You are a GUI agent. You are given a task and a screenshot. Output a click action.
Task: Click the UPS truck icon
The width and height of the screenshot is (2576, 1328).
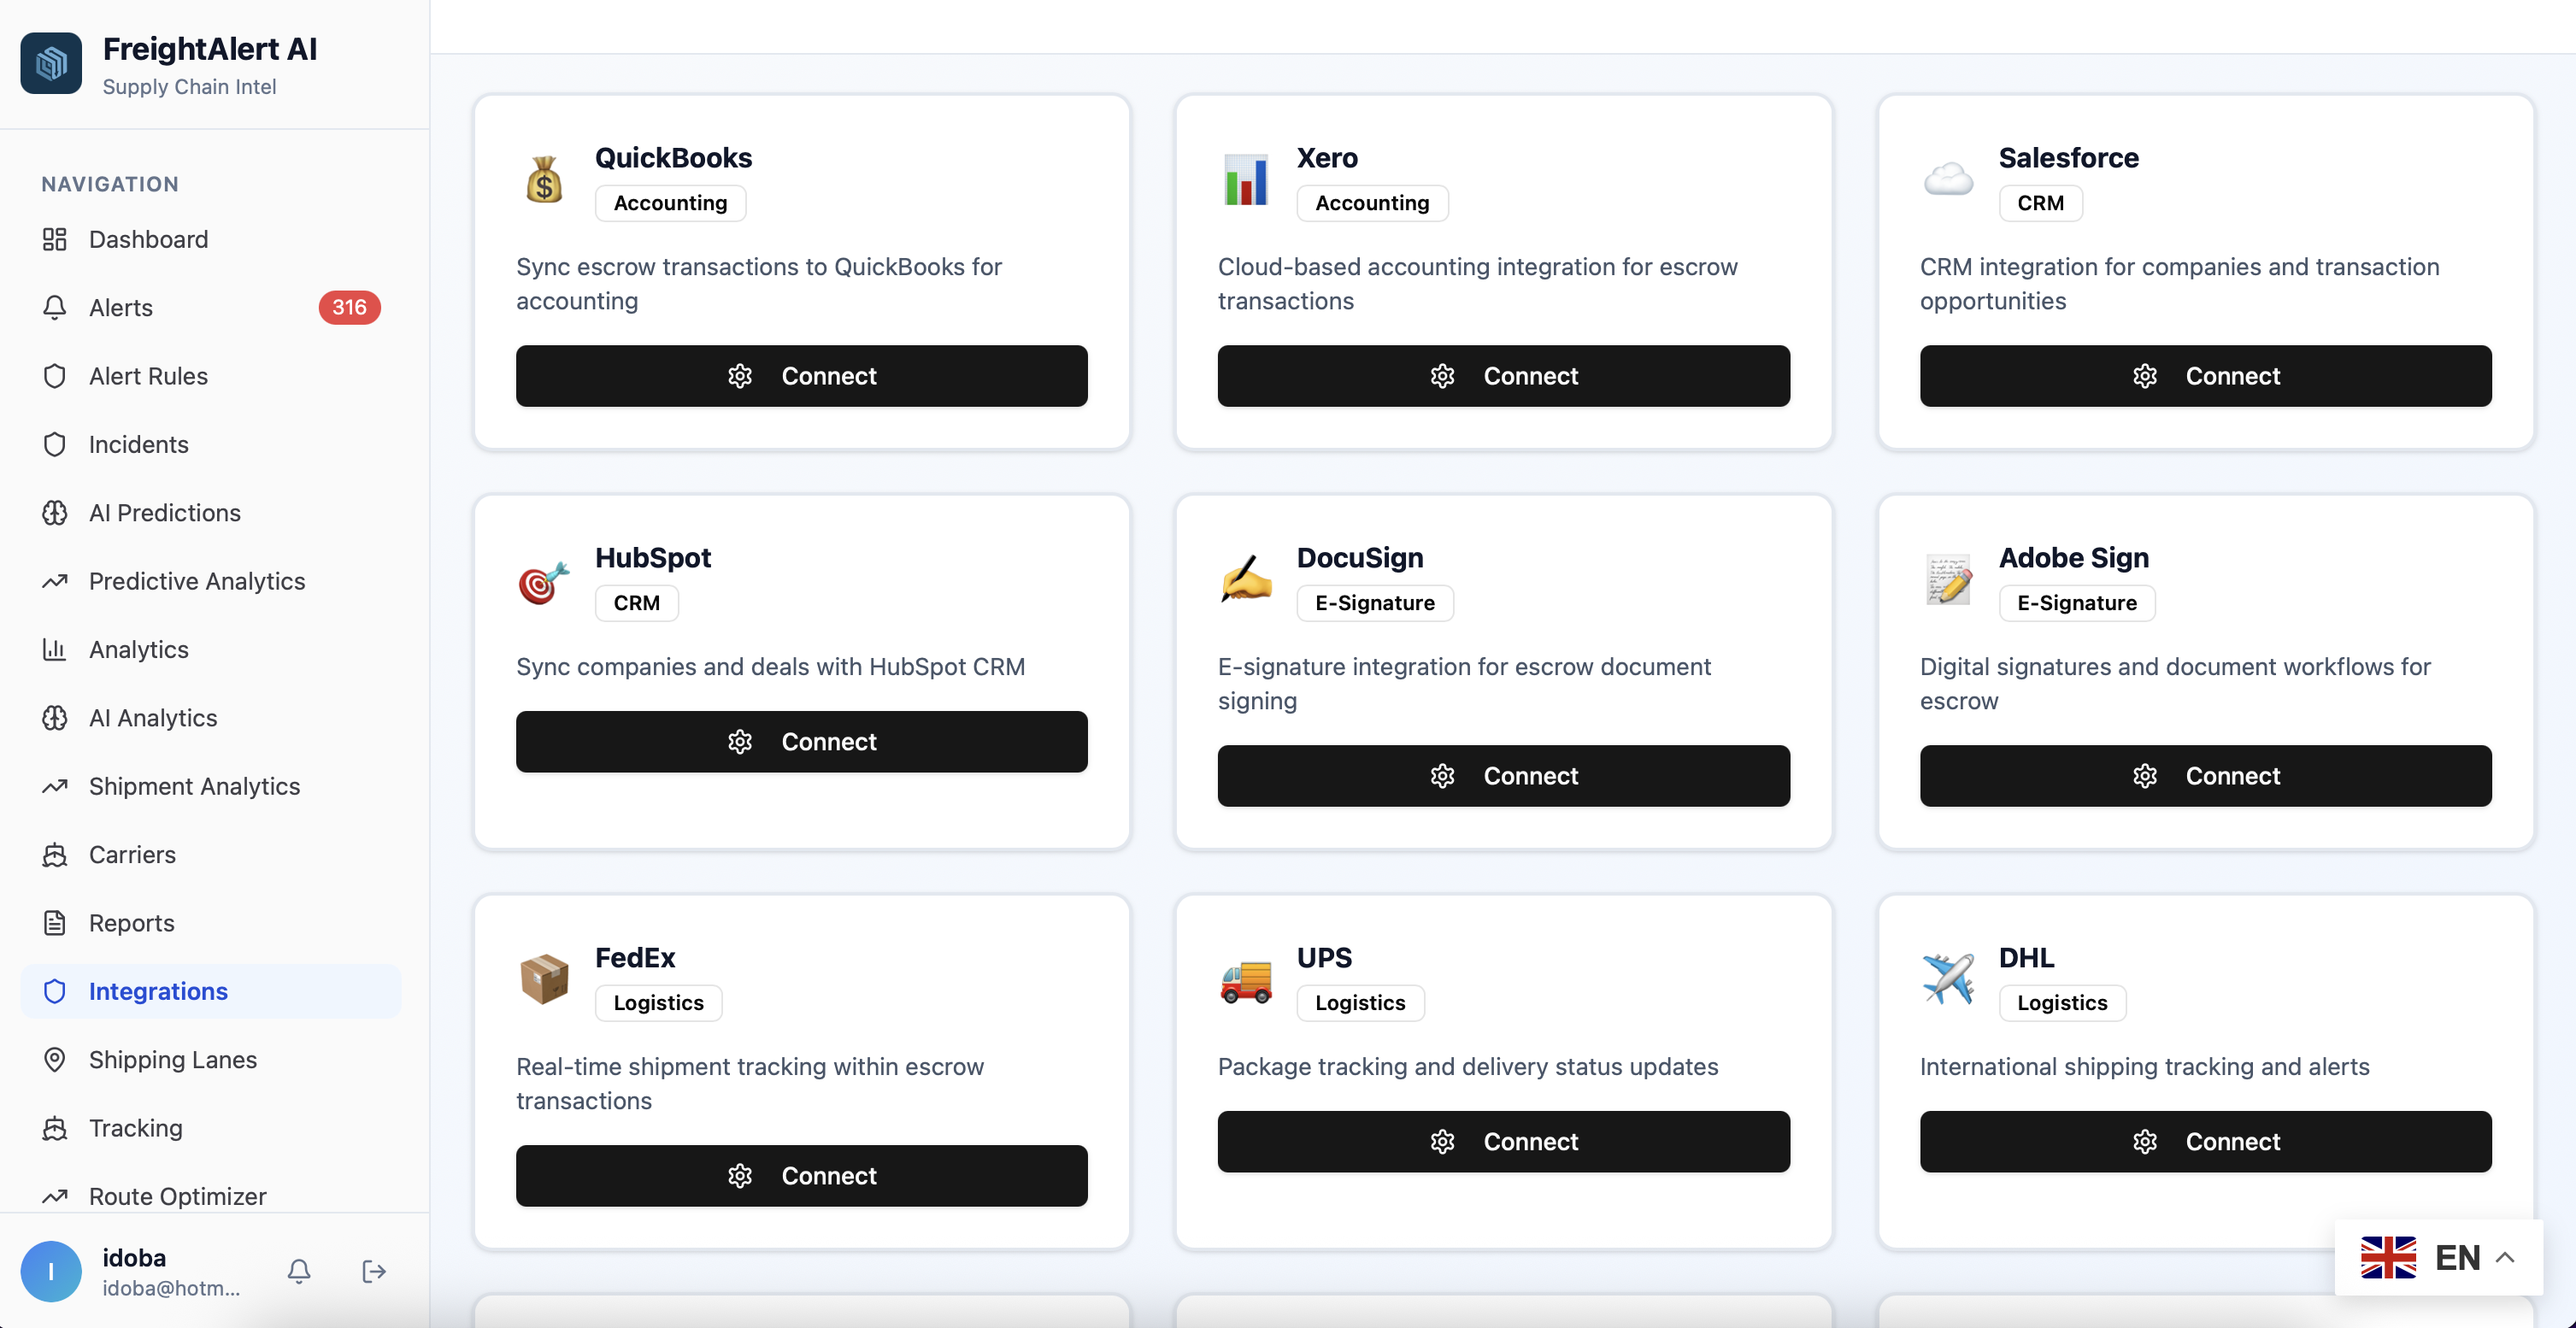click(x=1246, y=980)
